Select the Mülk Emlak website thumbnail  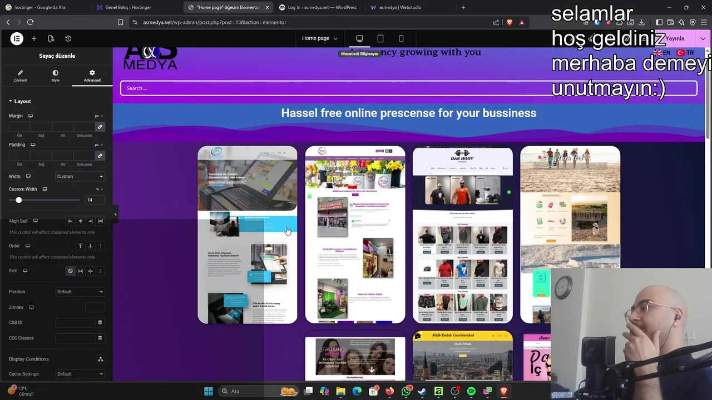click(463, 356)
